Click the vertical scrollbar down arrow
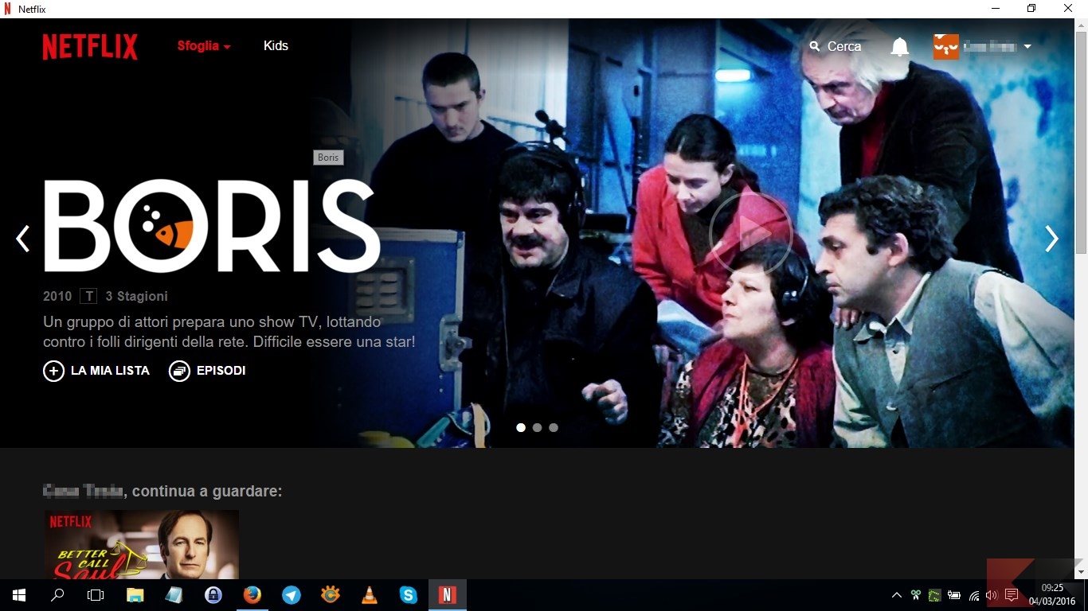1088x611 pixels. (x=1081, y=572)
